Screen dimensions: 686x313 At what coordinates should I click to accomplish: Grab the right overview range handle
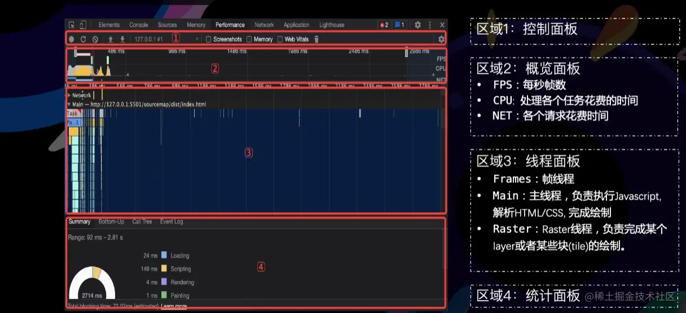point(406,52)
